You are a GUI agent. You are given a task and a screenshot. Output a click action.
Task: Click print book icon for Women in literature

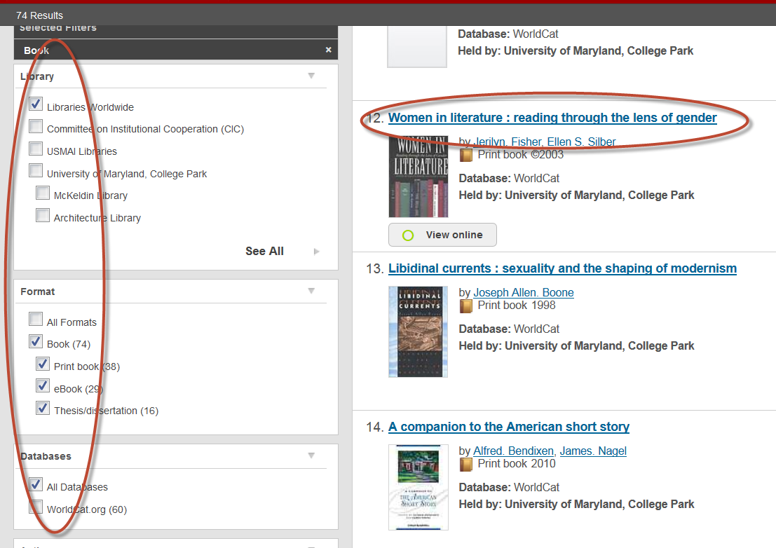tap(465, 156)
